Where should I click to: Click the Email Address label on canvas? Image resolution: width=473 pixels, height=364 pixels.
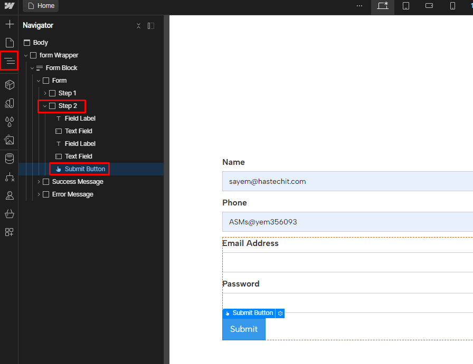pyautogui.click(x=250, y=243)
